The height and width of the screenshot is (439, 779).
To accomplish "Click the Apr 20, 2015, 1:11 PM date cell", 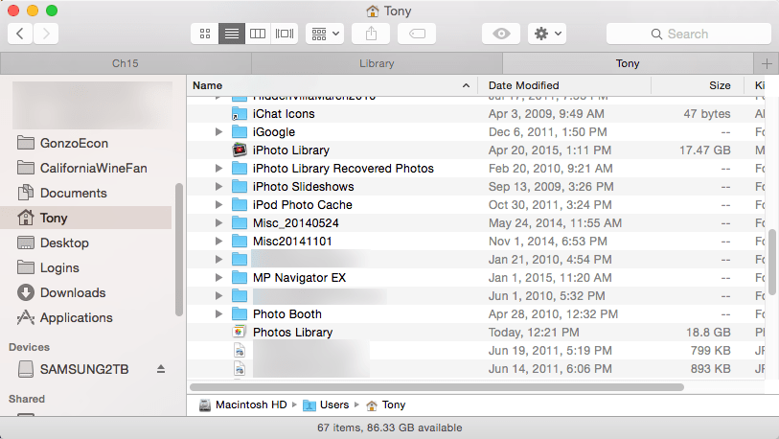I will point(550,150).
